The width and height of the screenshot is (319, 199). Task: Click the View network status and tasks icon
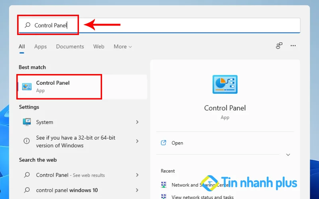[x=163, y=196]
